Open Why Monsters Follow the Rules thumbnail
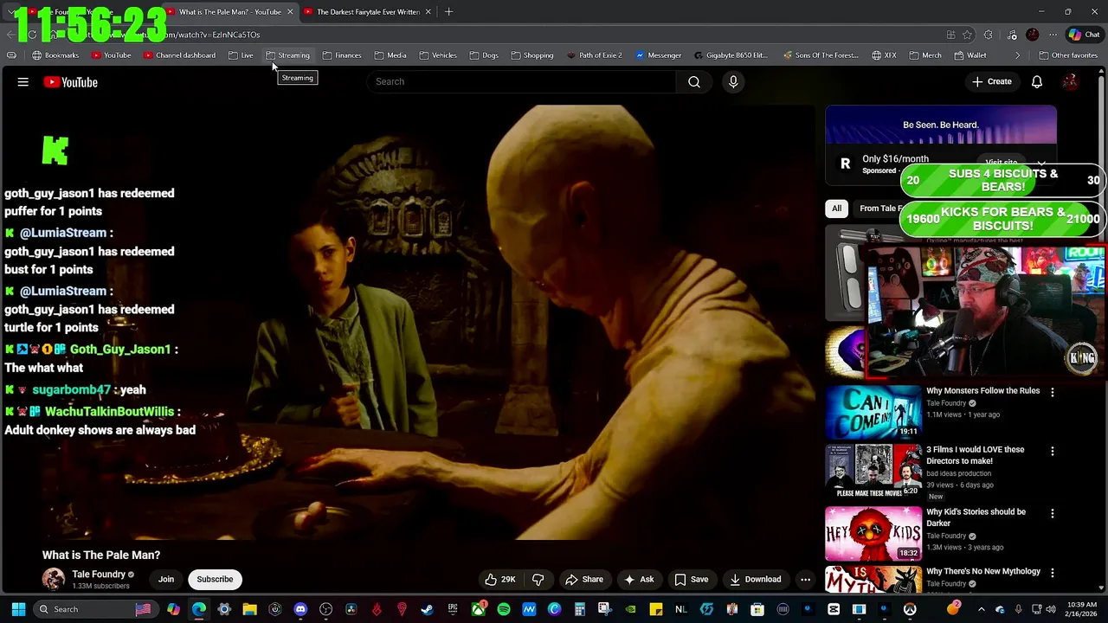 tap(873, 412)
